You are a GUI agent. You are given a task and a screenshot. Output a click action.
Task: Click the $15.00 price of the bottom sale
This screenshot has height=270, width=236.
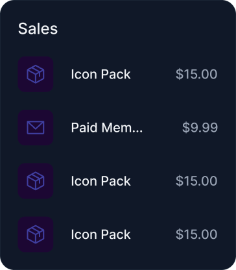pyautogui.click(x=196, y=234)
